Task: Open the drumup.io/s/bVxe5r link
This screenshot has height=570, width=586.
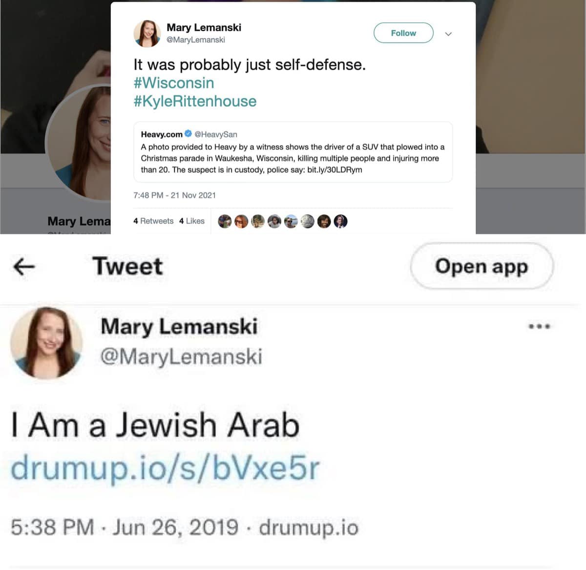Action: click(165, 468)
